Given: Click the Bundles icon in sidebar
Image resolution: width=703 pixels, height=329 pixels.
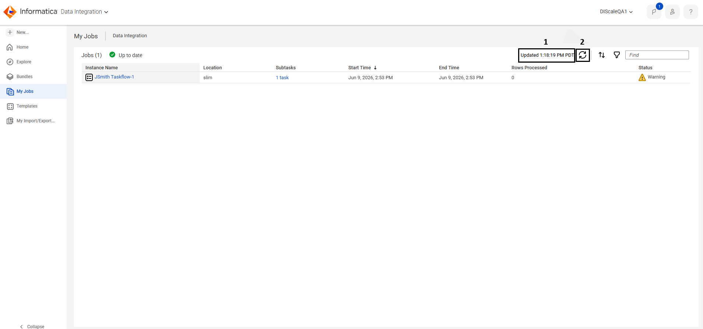Looking at the screenshot, I should click(10, 77).
